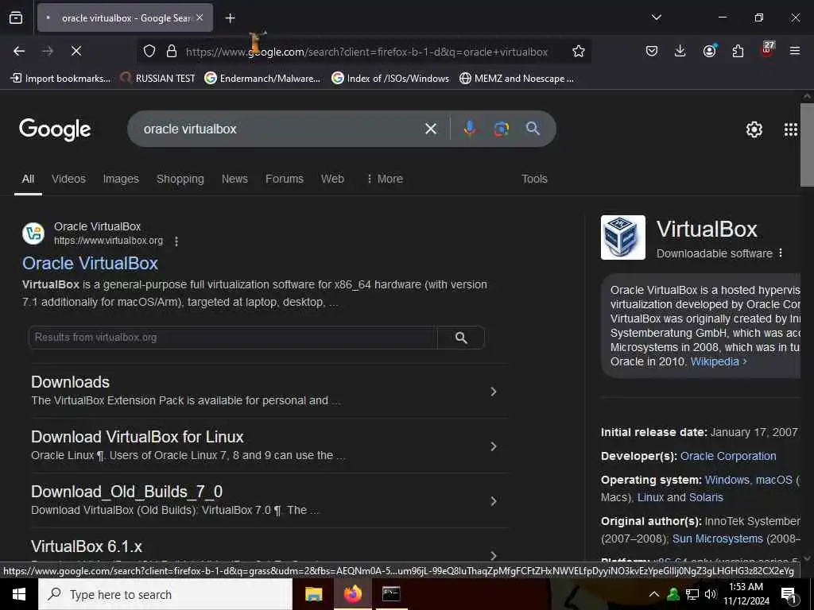Open MEMZ and Noescape bookmark
This screenshot has width=814, height=610.
tap(517, 79)
